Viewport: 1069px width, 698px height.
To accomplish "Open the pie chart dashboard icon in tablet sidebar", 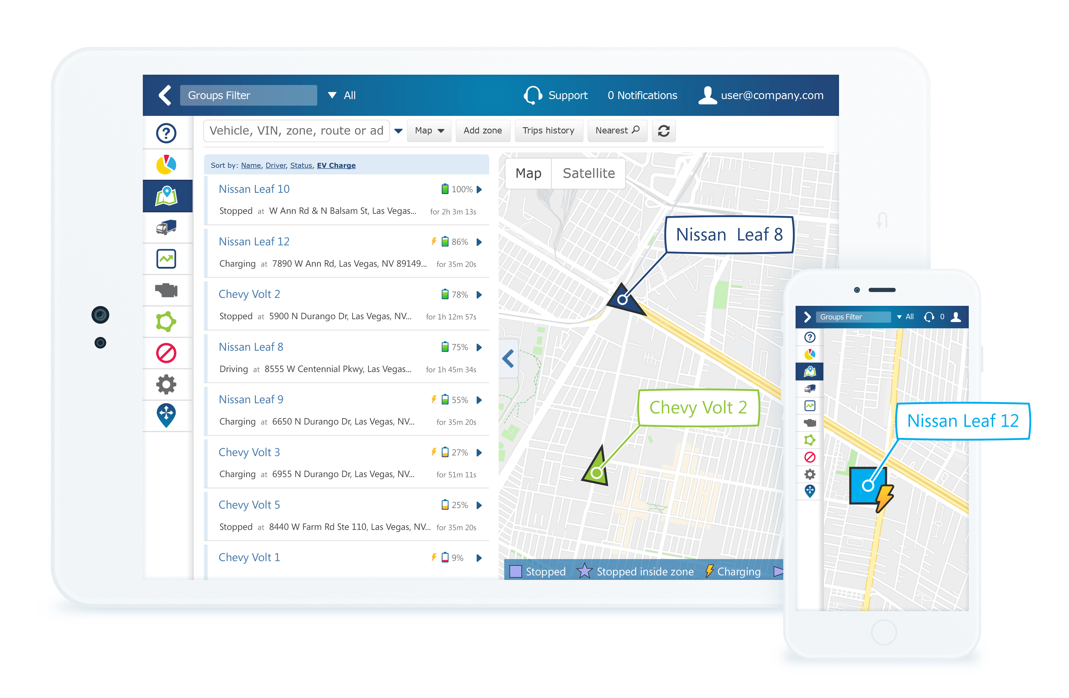I will (166, 165).
